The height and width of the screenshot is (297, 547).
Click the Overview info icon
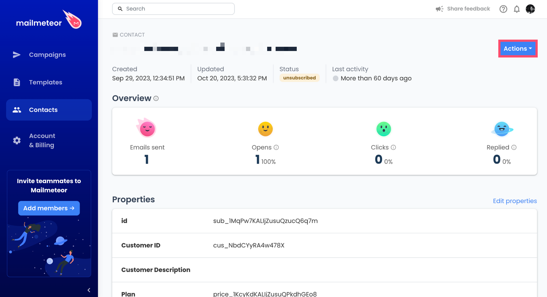point(156,98)
